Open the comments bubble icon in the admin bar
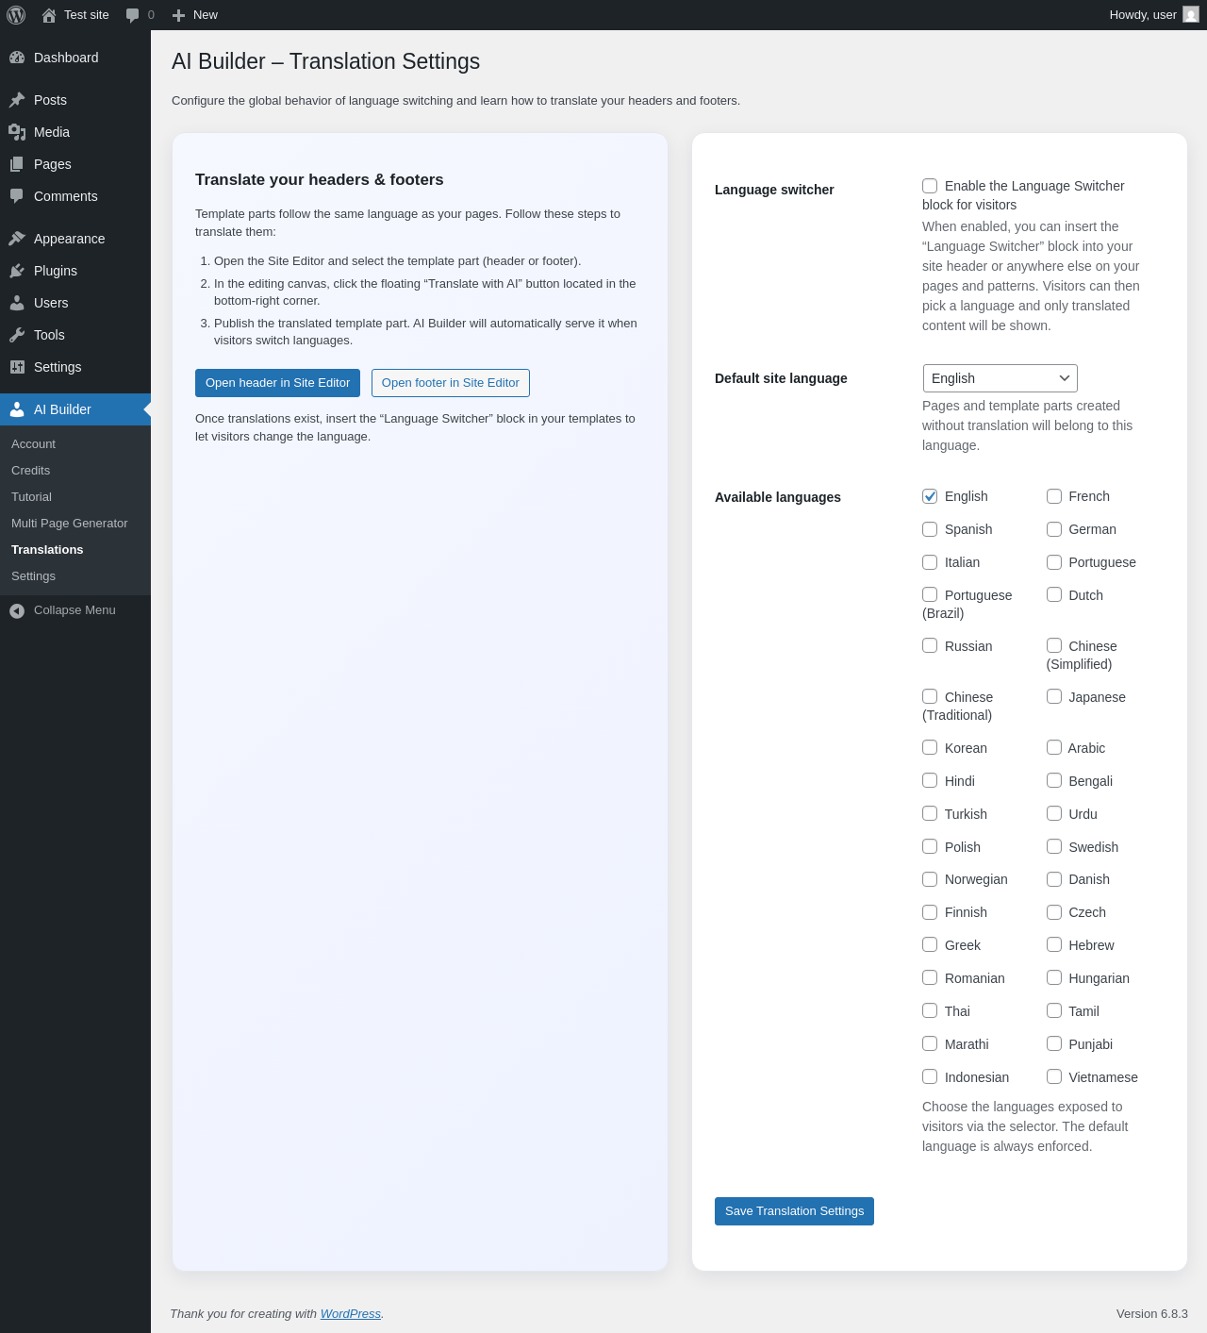The image size is (1207, 1333). click(133, 15)
